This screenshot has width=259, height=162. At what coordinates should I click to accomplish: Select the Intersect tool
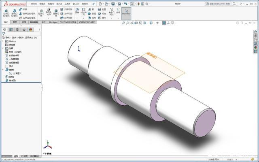[102, 13]
